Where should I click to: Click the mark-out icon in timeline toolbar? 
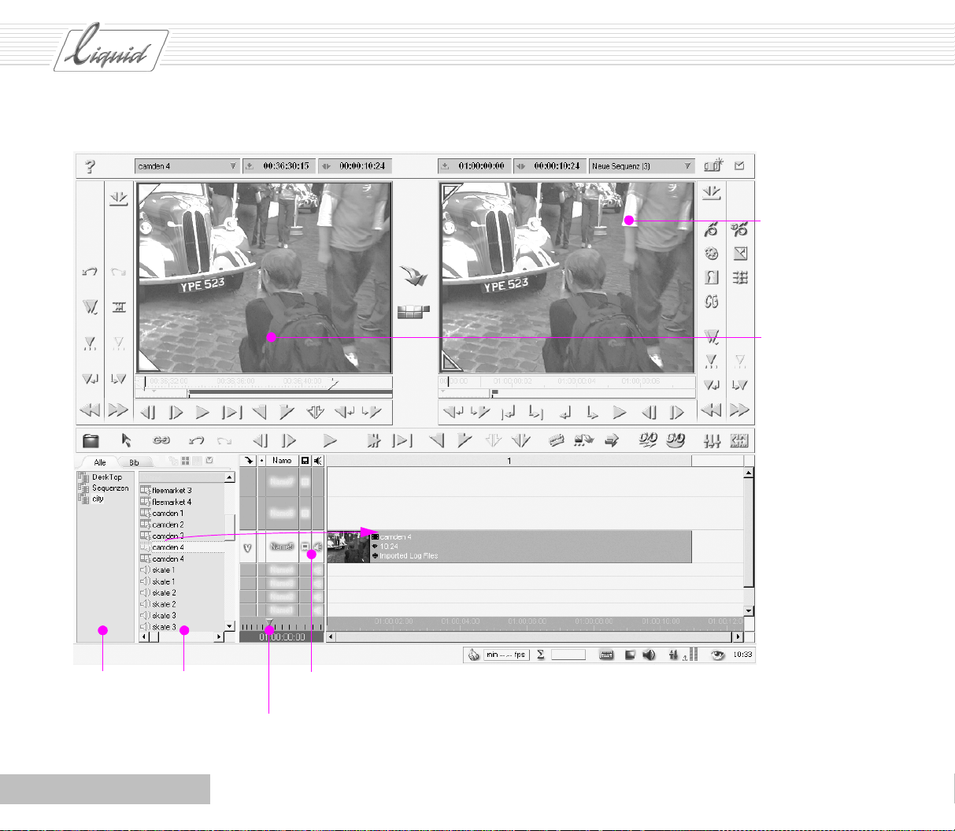[465, 441]
